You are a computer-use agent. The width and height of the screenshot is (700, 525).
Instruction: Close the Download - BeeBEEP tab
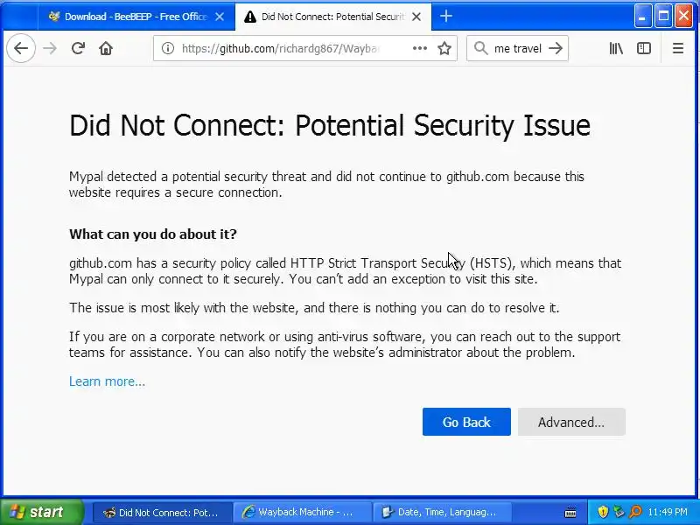click(220, 17)
